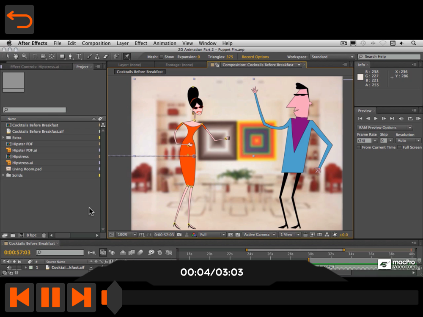The image size is (423, 317).
Task: Select the Pen tool
Action: (70, 56)
